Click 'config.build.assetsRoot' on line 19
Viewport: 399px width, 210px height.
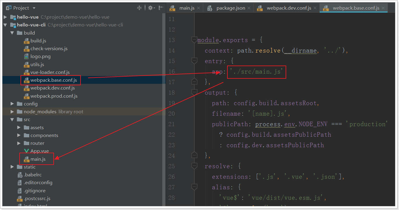click(x=275, y=103)
